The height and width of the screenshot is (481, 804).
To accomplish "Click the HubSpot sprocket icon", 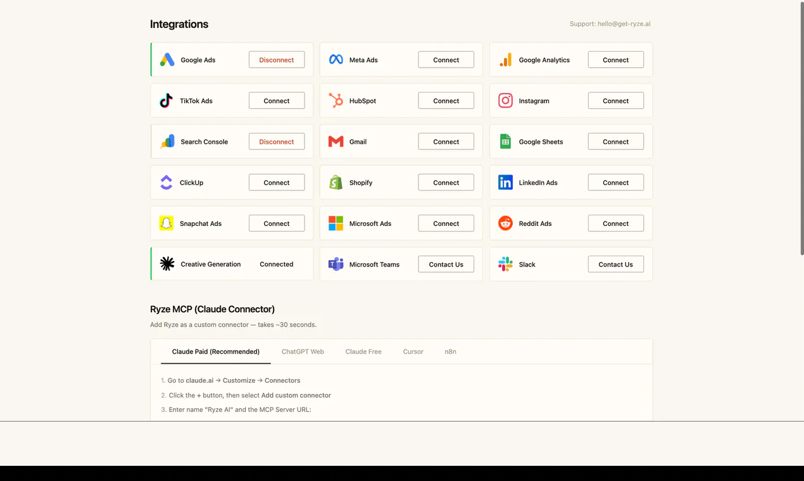I will click(336, 101).
